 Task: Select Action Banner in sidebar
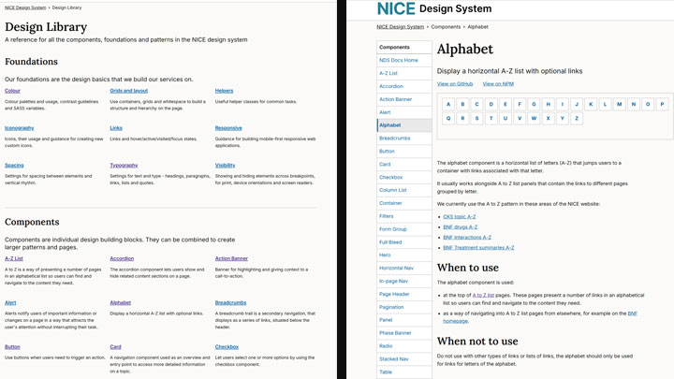click(404, 99)
